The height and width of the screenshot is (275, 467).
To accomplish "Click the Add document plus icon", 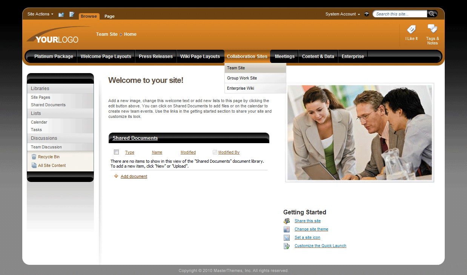I will (x=116, y=176).
